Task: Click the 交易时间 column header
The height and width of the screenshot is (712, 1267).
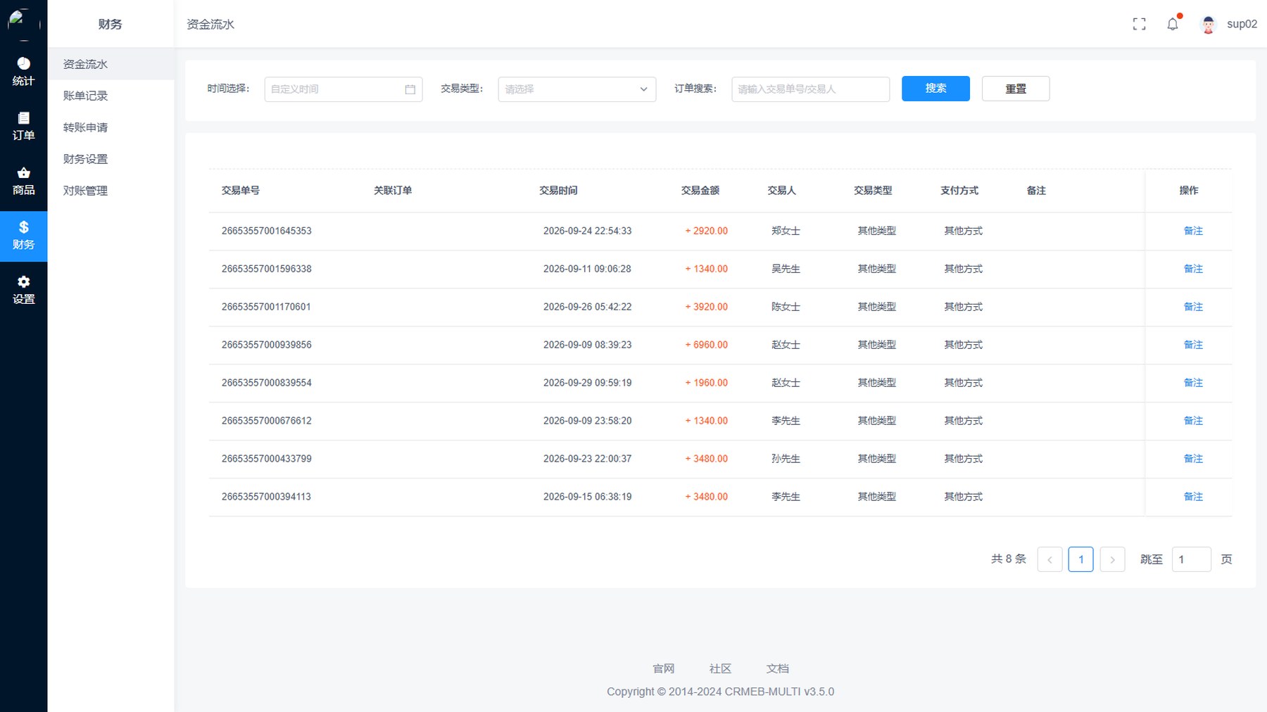Action: 558,191
